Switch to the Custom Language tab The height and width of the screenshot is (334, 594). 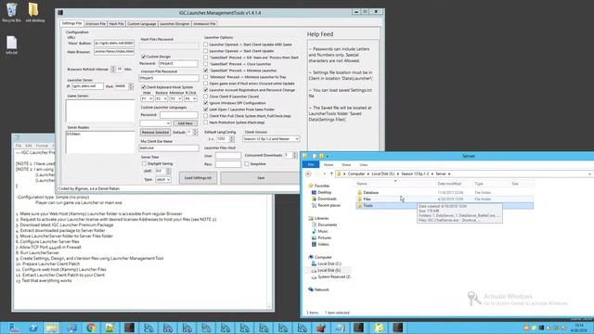click(141, 23)
